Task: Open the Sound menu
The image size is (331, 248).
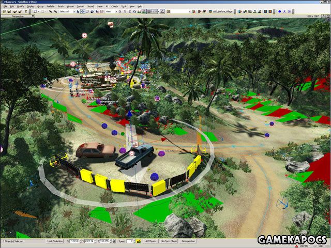Action: (x=91, y=7)
